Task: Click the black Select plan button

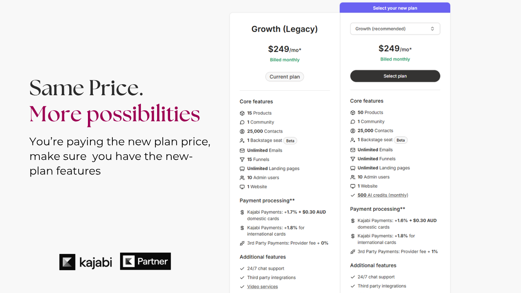Action: [x=395, y=76]
